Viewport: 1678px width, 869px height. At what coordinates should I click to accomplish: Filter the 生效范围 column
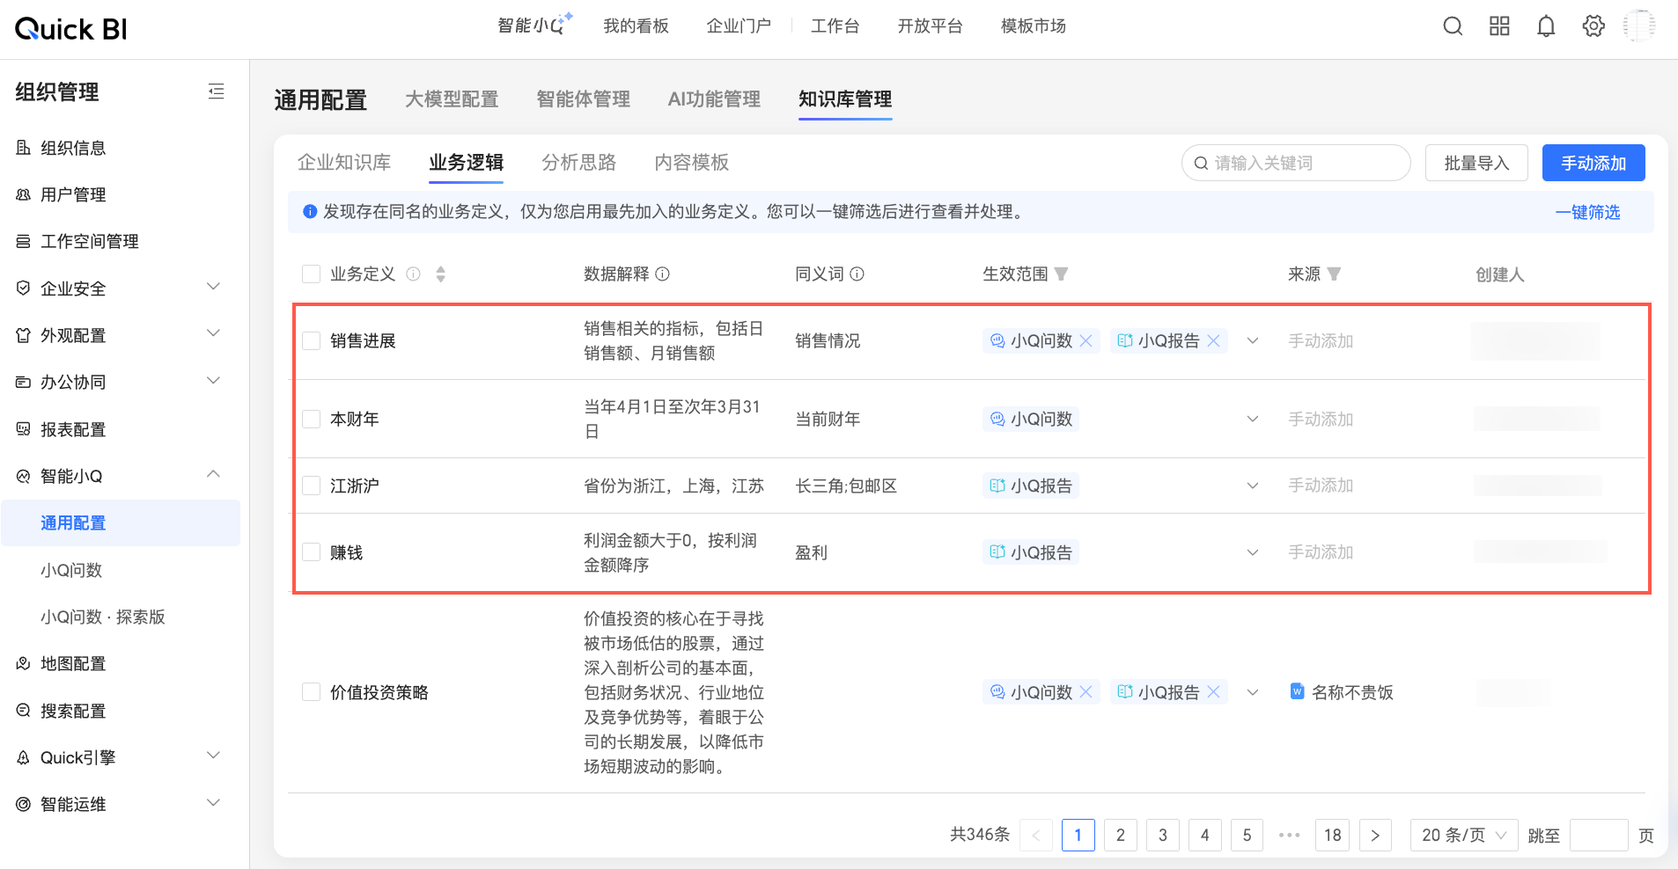(1061, 274)
